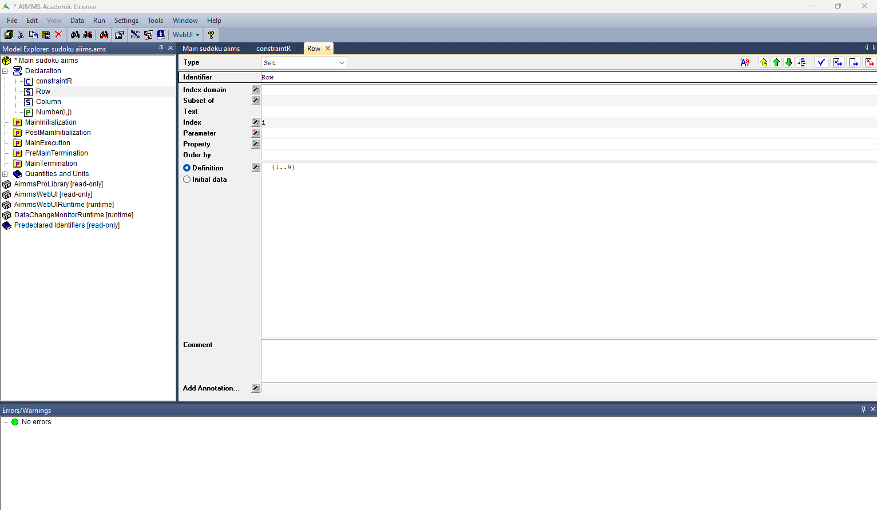Viewport: 877px width, 510px height.
Task: Click the yellow question mark Help icon
Action: [x=211, y=35]
